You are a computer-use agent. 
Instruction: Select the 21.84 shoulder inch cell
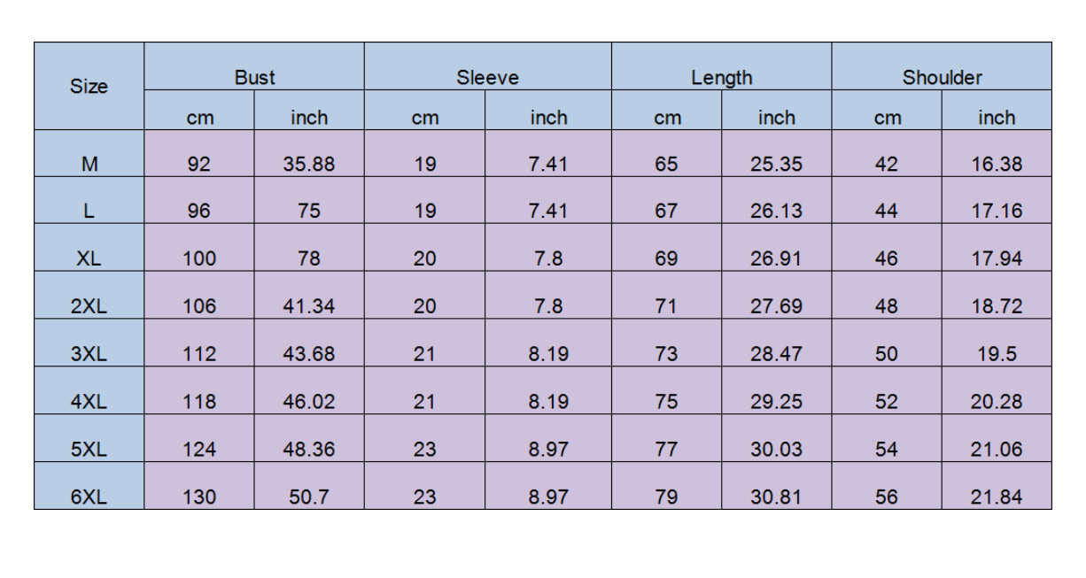[x=997, y=497]
